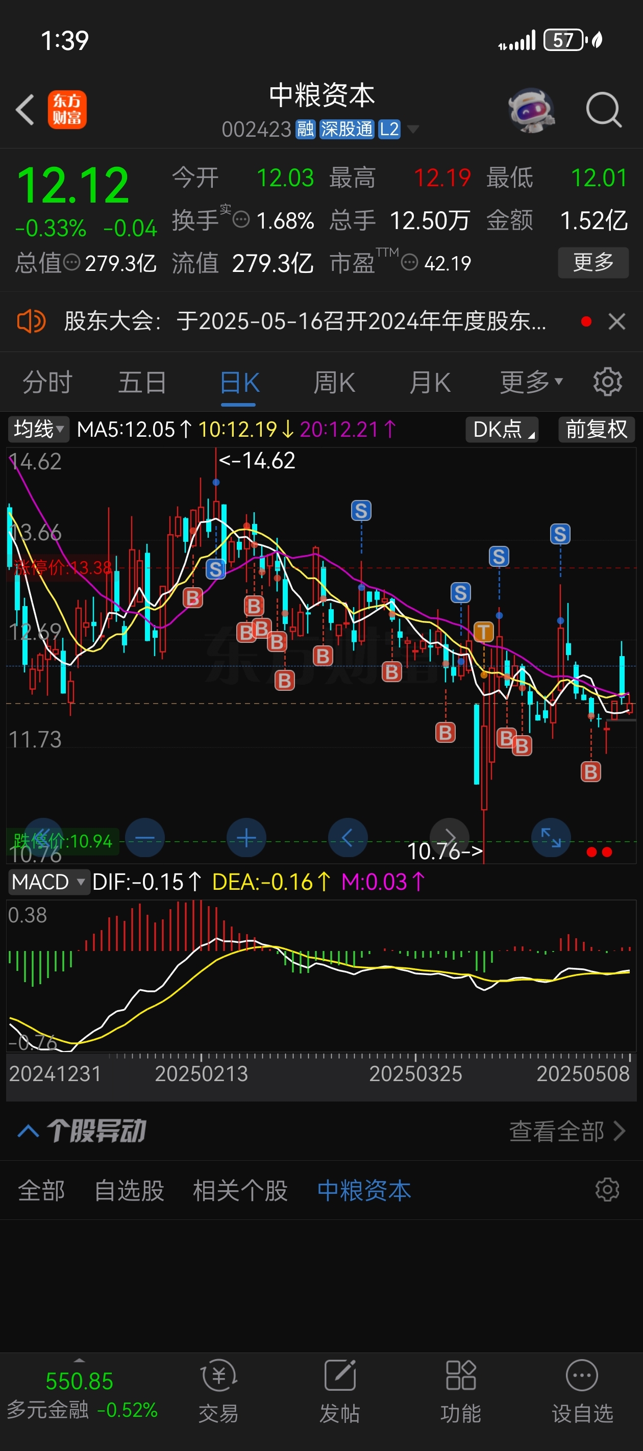This screenshot has width=643, height=1451.
Task: Tap the speaker announcement icon
Action: coord(31,321)
